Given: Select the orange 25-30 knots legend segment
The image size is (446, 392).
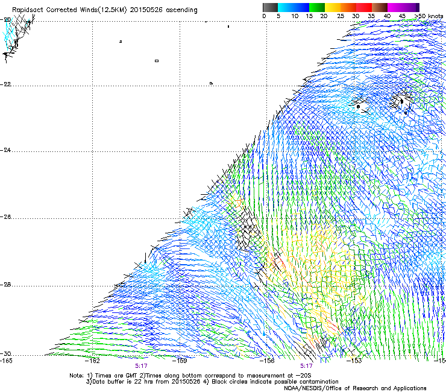Looking at the screenshot, I should click(x=348, y=7).
